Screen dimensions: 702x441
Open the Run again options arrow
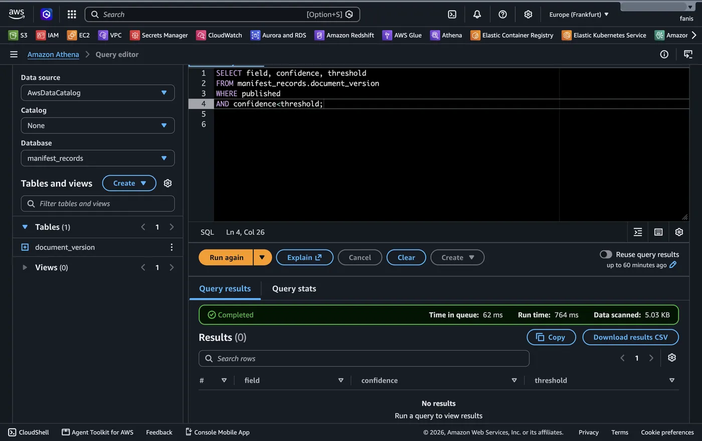pos(262,257)
